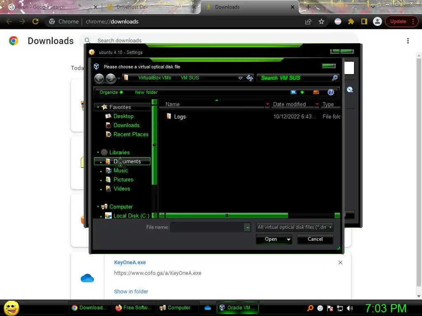Click the volume speaker tray icon
This screenshot has width=422, height=316.
point(350,308)
